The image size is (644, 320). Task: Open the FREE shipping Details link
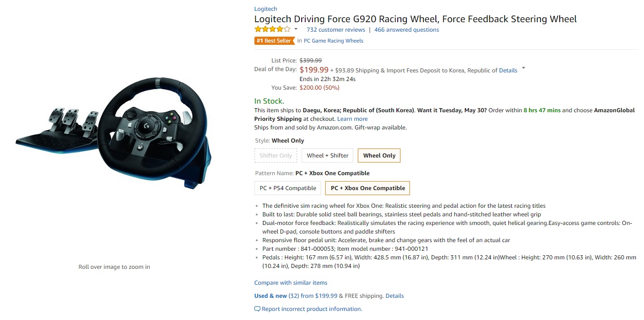pos(395,296)
